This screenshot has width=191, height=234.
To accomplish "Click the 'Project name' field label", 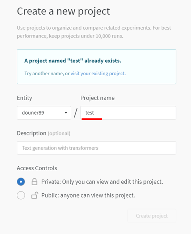I will (x=98, y=98).
